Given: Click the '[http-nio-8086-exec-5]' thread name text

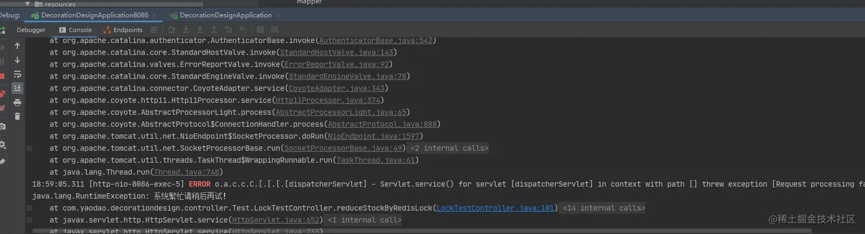Looking at the screenshot, I should 136,184.
